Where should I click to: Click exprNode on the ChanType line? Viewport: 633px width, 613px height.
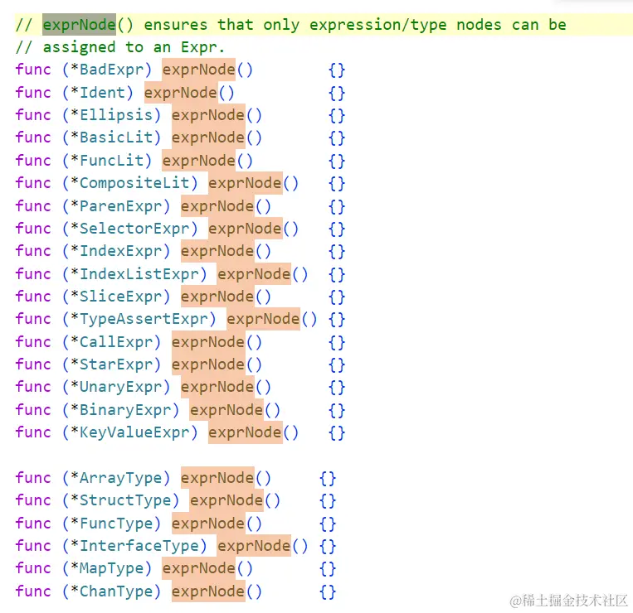point(208,591)
